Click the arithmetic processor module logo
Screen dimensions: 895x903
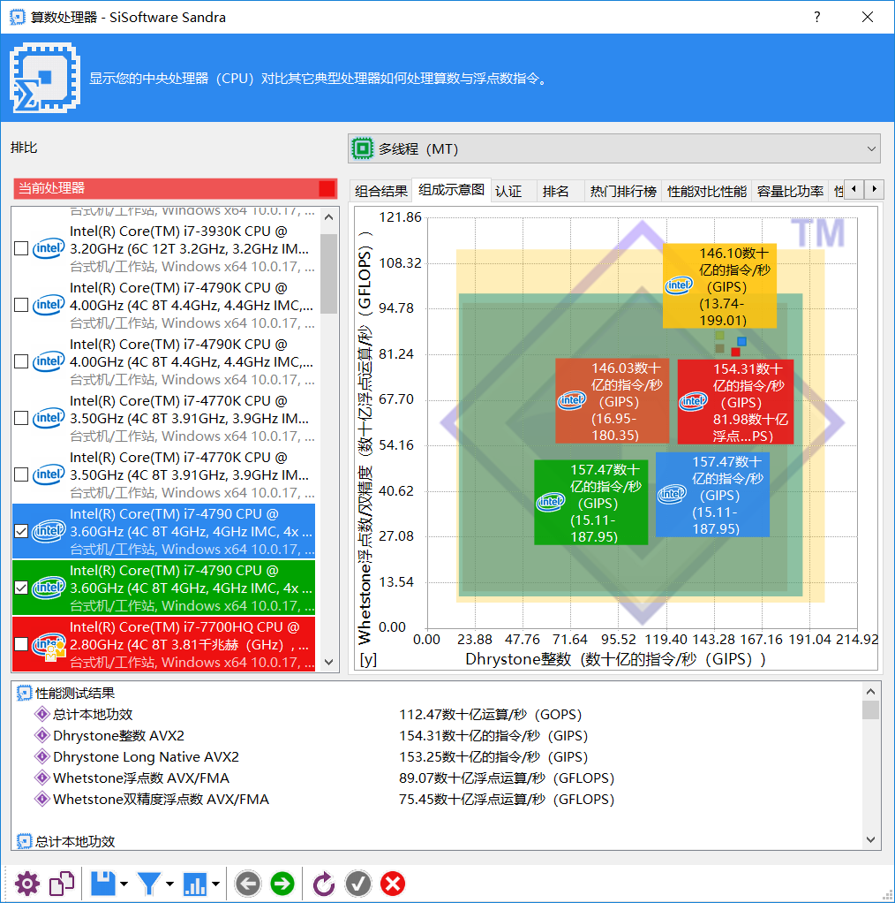point(45,78)
